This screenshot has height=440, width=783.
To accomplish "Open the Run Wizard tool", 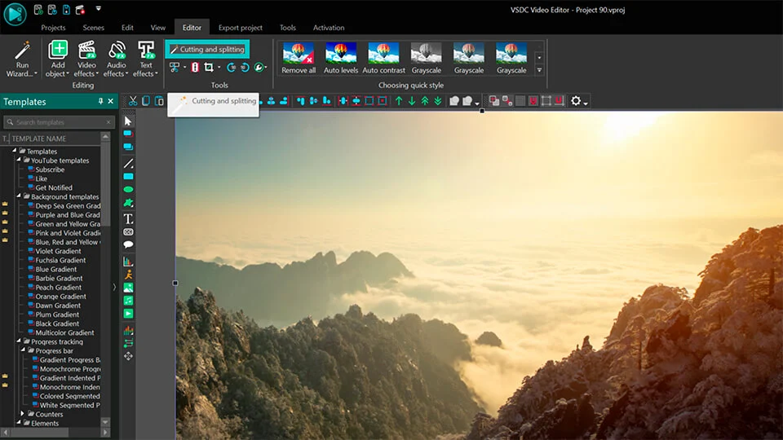I will click(21, 59).
